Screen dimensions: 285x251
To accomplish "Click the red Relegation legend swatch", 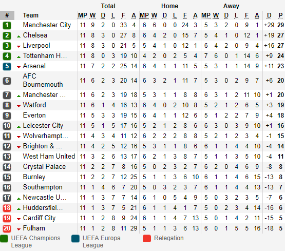I will click(x=147, y=238).
